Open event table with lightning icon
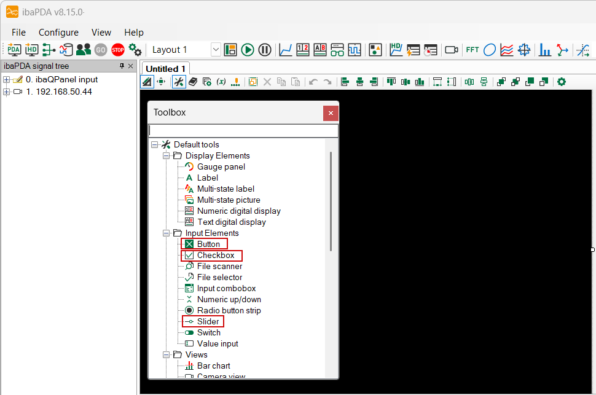 pyautogui.click(x=413, y=50)
